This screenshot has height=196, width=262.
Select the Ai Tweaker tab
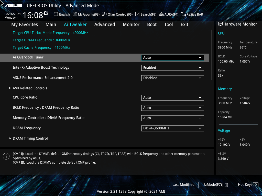(x=75, y=24)
